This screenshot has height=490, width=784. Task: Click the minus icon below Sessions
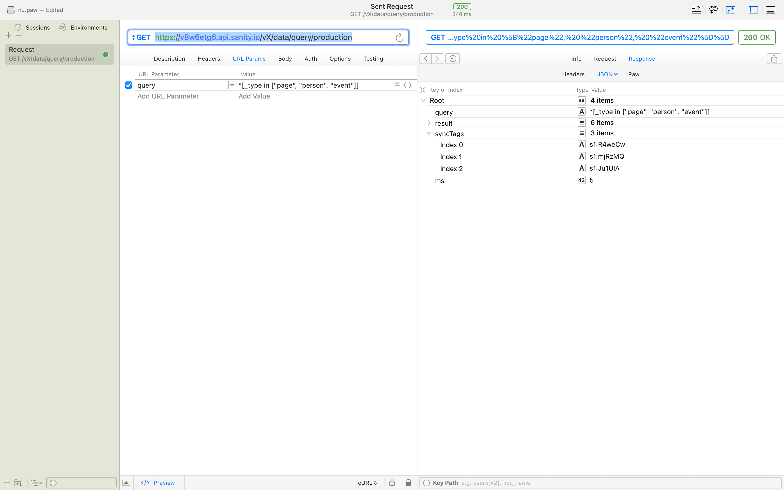click(x=19, y=35)
